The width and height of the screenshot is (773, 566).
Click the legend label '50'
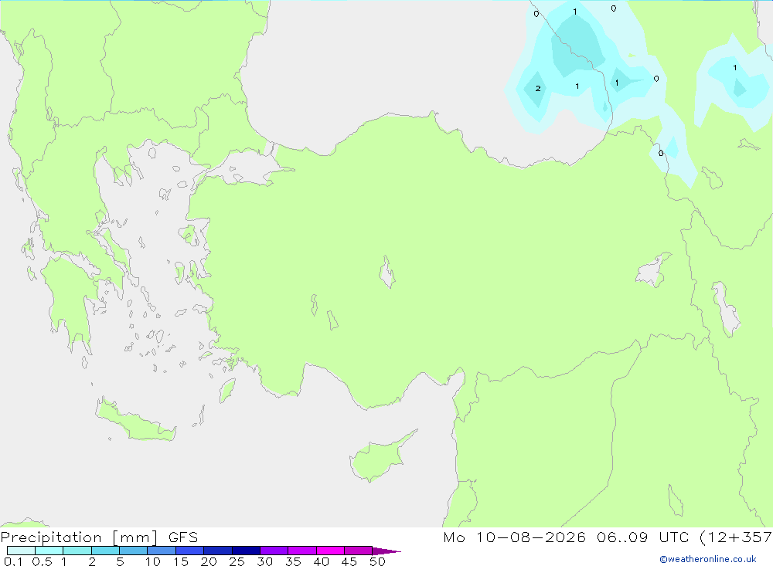coord(377,561)
